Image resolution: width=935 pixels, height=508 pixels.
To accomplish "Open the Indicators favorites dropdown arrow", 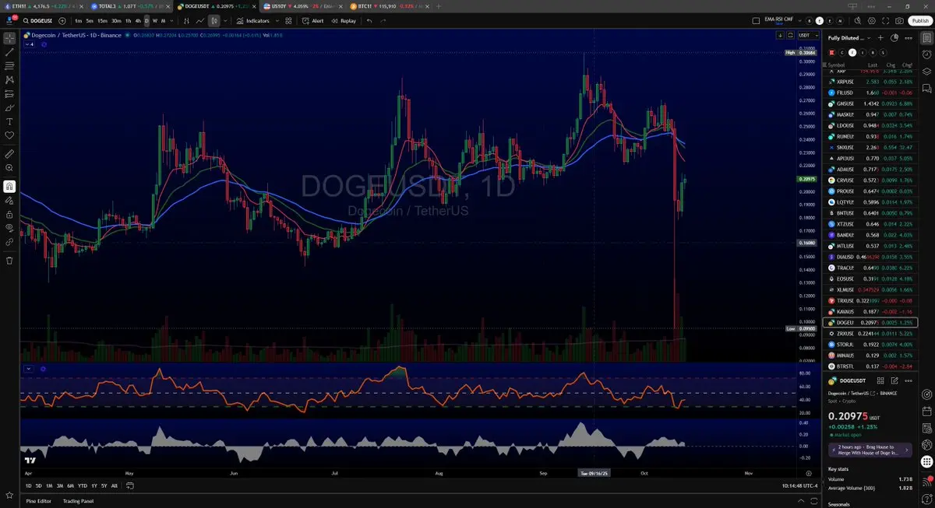I will 277,21.
